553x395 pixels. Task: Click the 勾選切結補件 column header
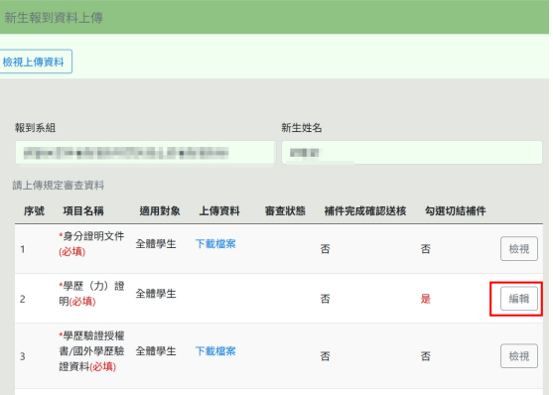tap(456, 211)
